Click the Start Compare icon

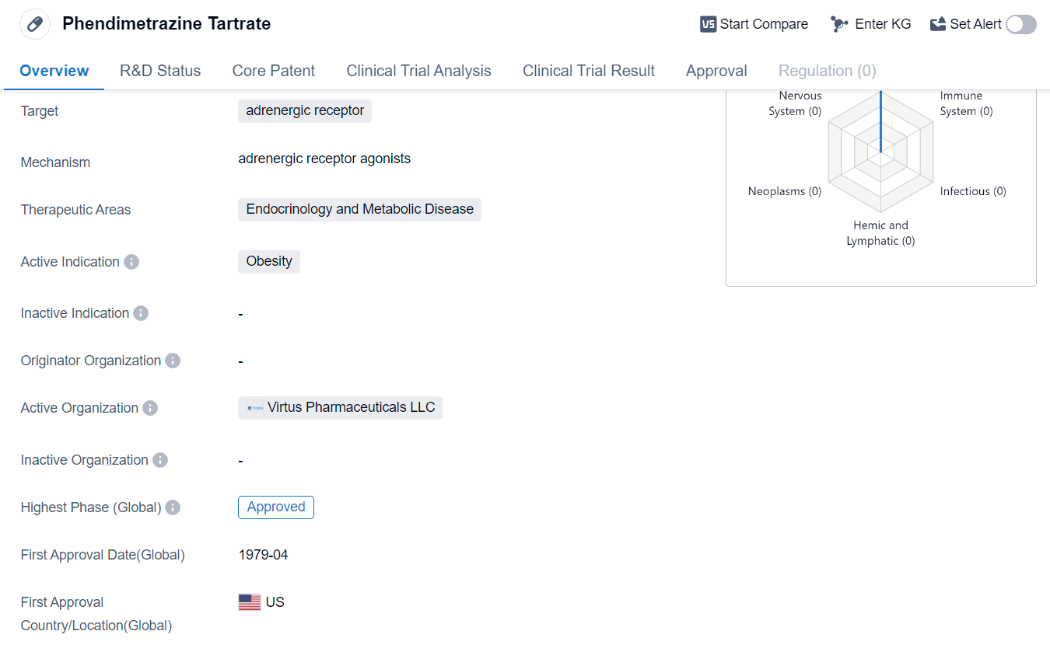tap(708, 24)
